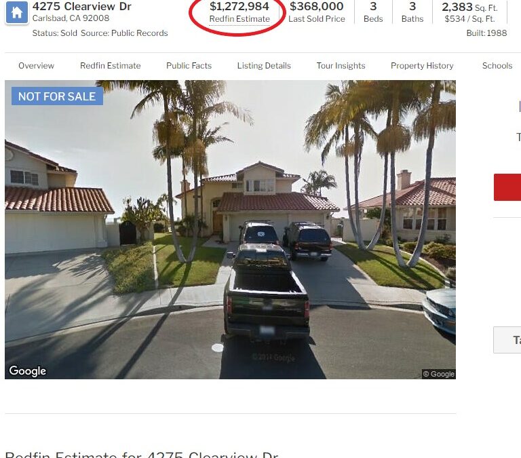Viewport: 521px width, 458px height.
Task: Select the Listing Details tab
Action: tap(264, 66)
